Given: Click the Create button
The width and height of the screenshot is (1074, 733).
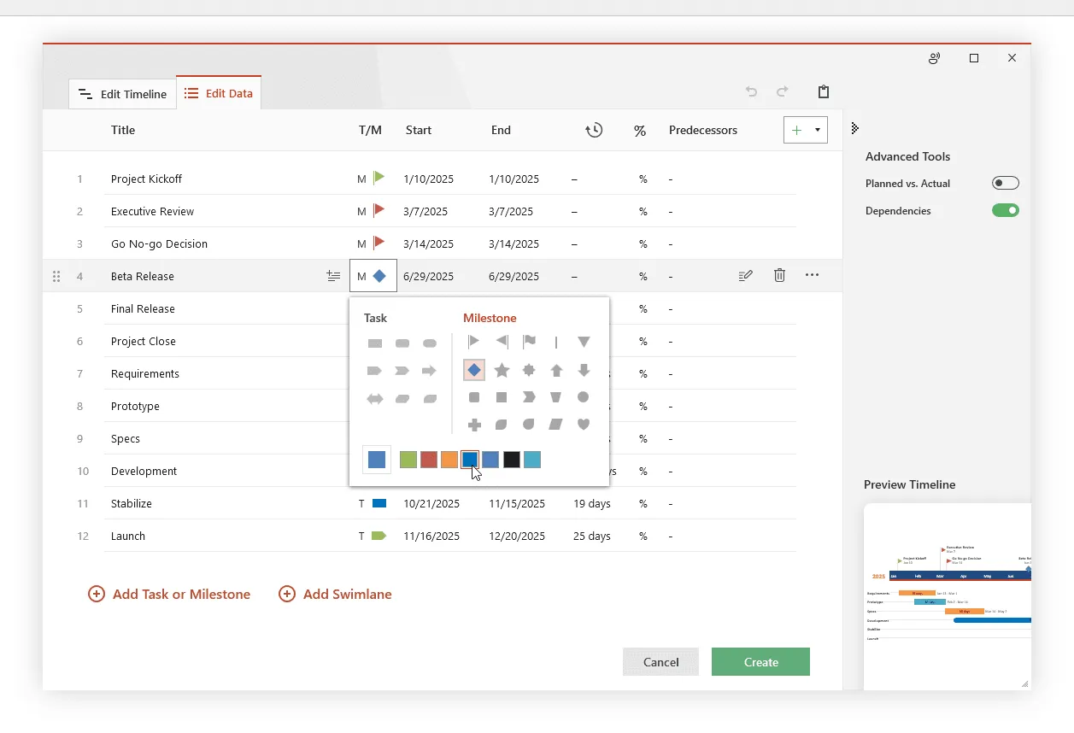Looking at the screenshot, I should (760, 662).
